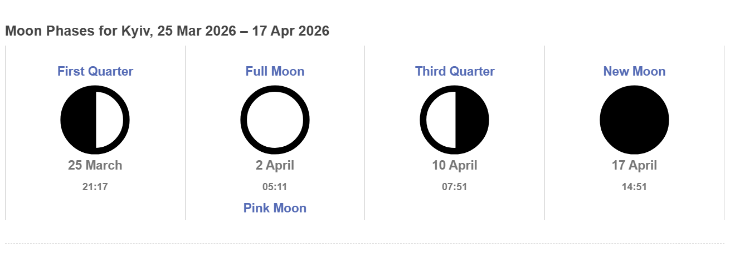Open the Full Moon link

coord(275,71)
